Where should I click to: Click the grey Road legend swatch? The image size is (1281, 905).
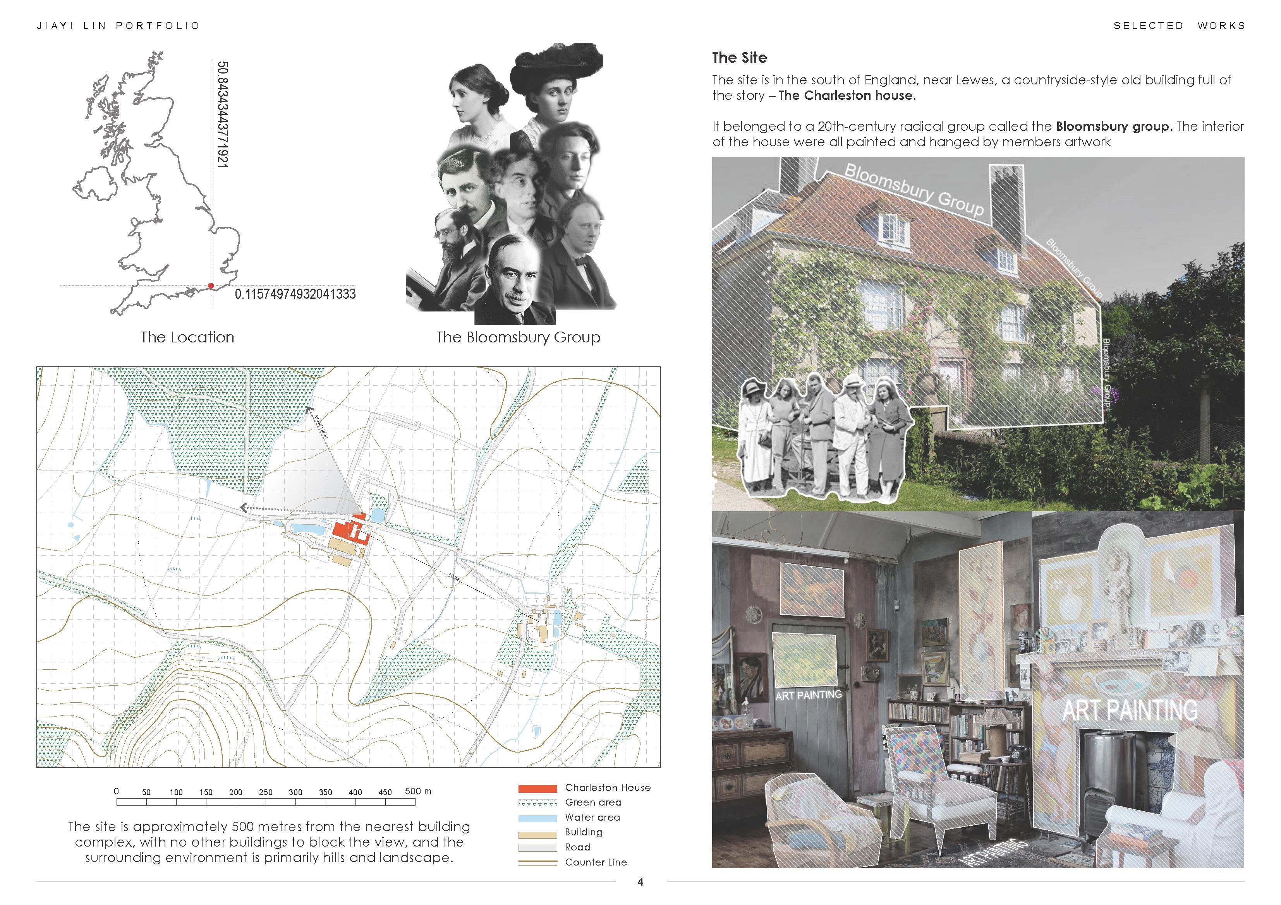(x=537, y=848)
